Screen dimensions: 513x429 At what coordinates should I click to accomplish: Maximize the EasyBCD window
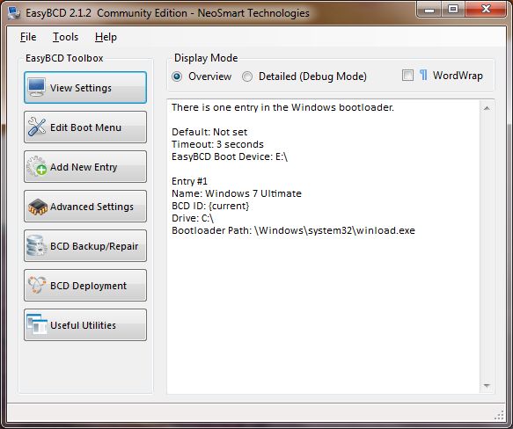coord(453,9)
